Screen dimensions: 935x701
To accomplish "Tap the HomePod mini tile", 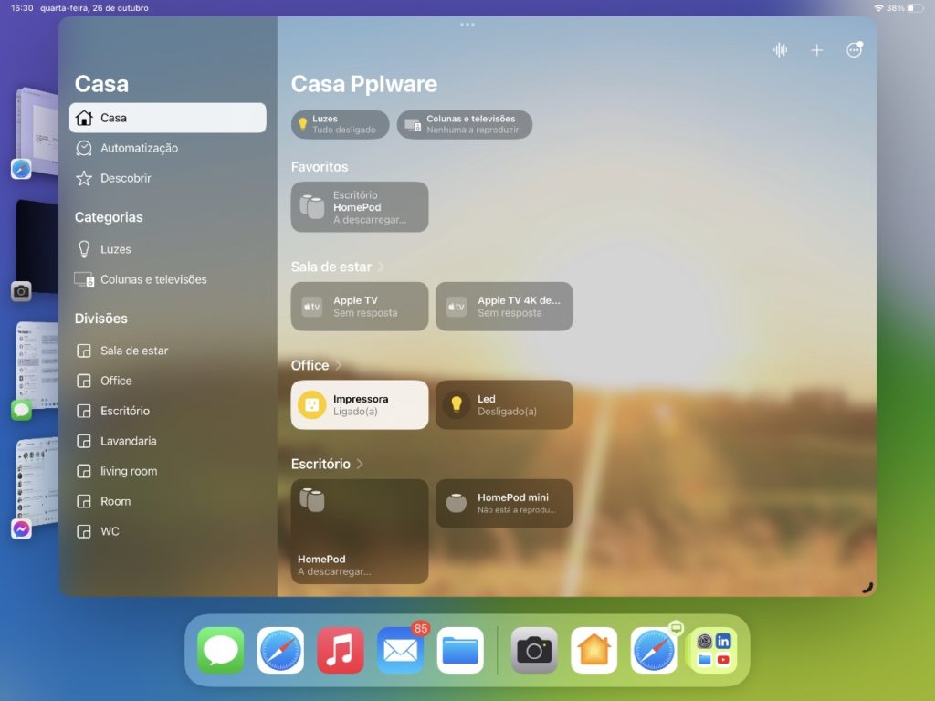I will coord(504,503).
